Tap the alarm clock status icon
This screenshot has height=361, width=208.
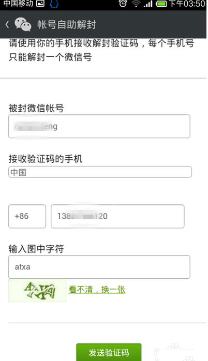point(123,4)
